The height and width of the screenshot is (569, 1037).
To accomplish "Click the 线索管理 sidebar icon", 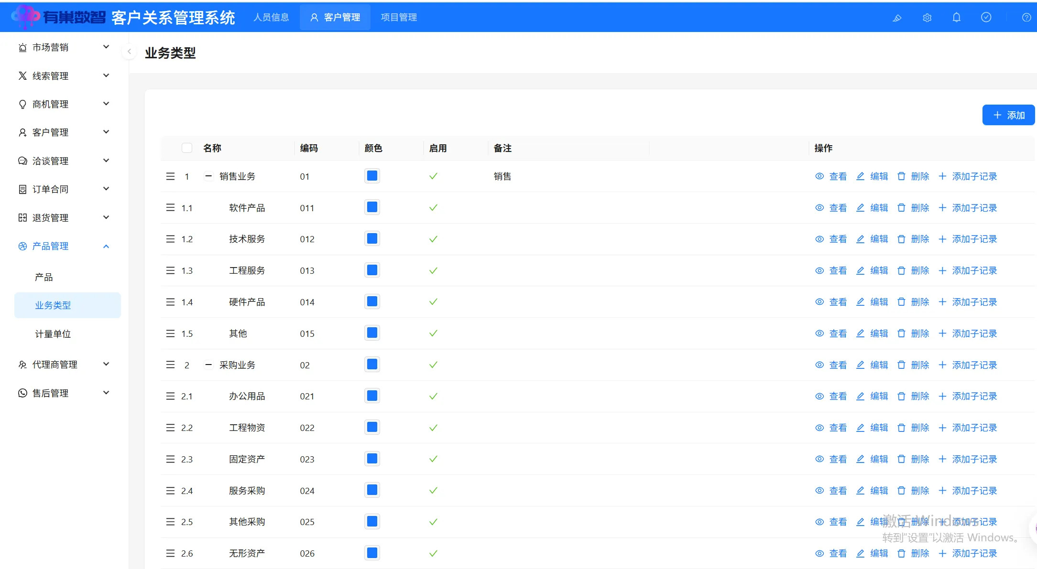I will point(22,75).
